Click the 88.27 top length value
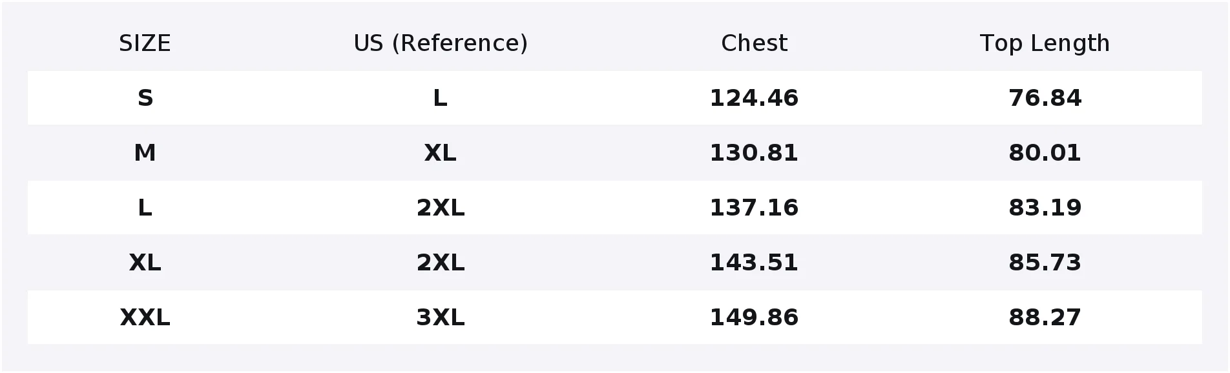This screenshot has width=1230, height=373. (1045, 318)
